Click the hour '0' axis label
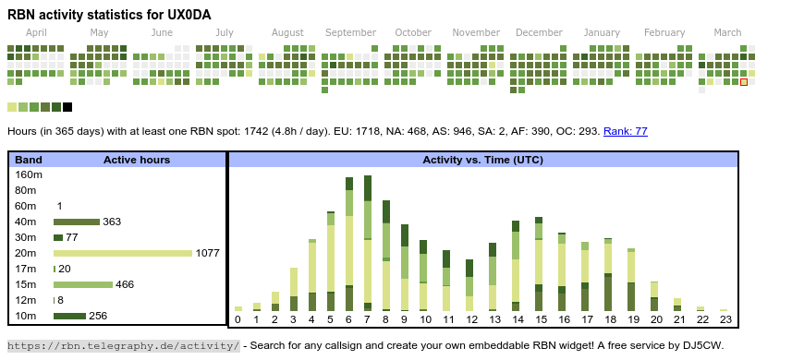Image resolution: width=804 pixels, height=360 pixels. pos(238,320)
